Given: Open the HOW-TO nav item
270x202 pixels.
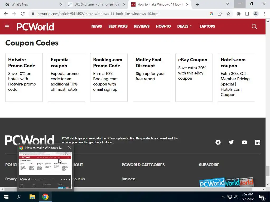Looking at the screenshot, I should point(163,26).
